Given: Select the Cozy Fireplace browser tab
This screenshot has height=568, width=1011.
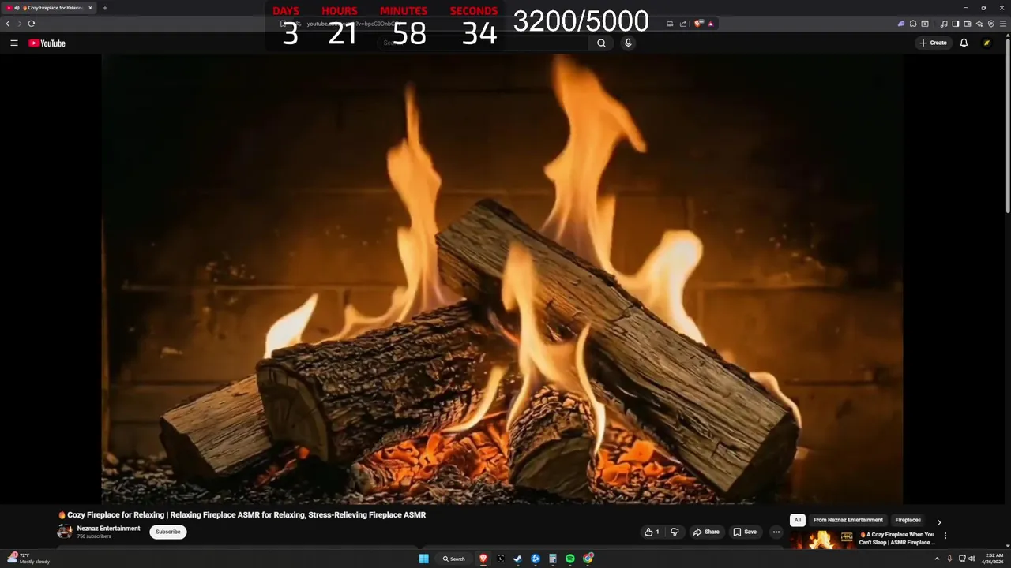Looking at the screenshot, I should click(51, 8).
